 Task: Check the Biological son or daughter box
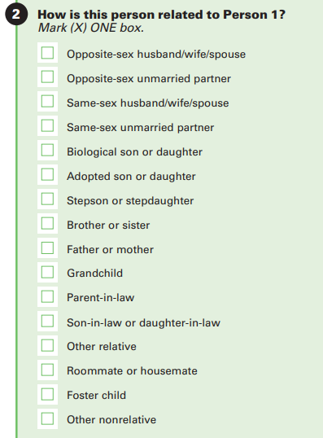tap(47, 150)
